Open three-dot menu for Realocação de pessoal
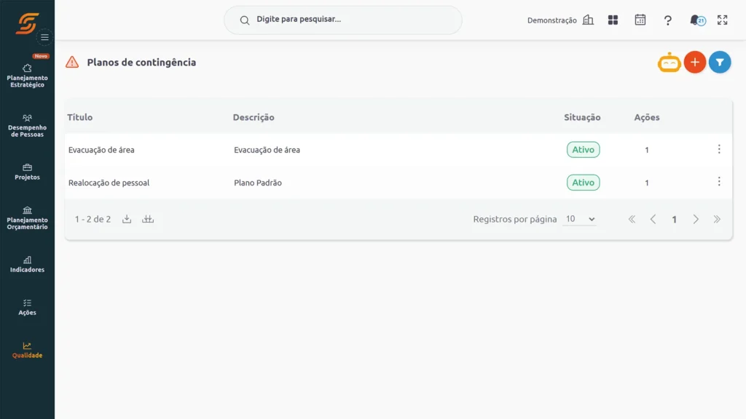 click(719, 181)
